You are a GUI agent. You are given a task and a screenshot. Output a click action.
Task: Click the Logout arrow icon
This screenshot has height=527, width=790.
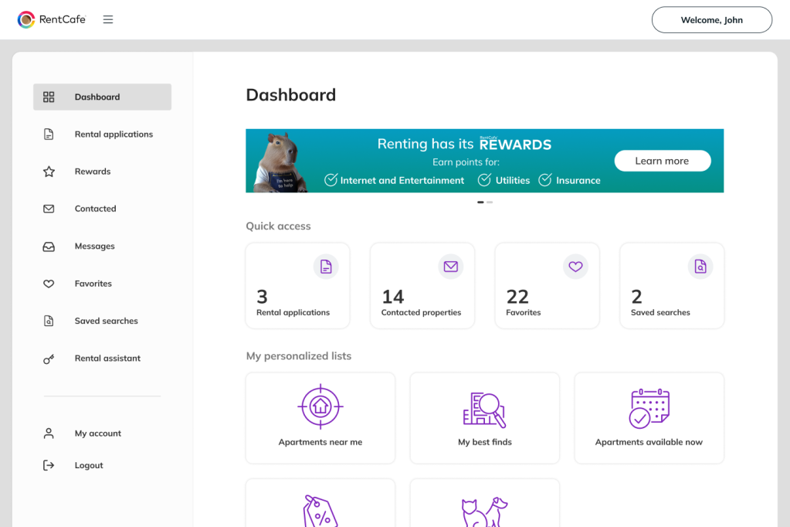coord(49,465)
